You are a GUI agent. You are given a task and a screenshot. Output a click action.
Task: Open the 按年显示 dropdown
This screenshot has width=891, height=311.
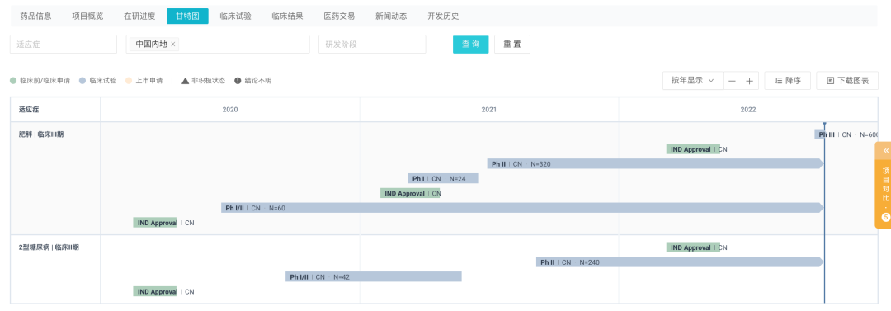[693, 81]
